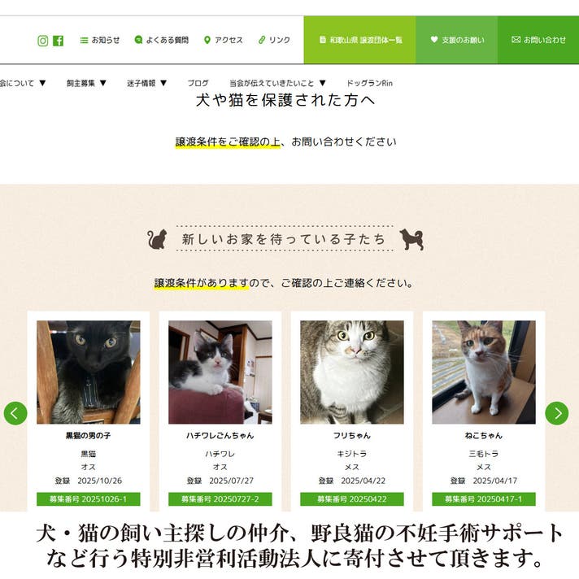Open the Facebook icon link
The image size is (579, 579).
coord(58,41)
